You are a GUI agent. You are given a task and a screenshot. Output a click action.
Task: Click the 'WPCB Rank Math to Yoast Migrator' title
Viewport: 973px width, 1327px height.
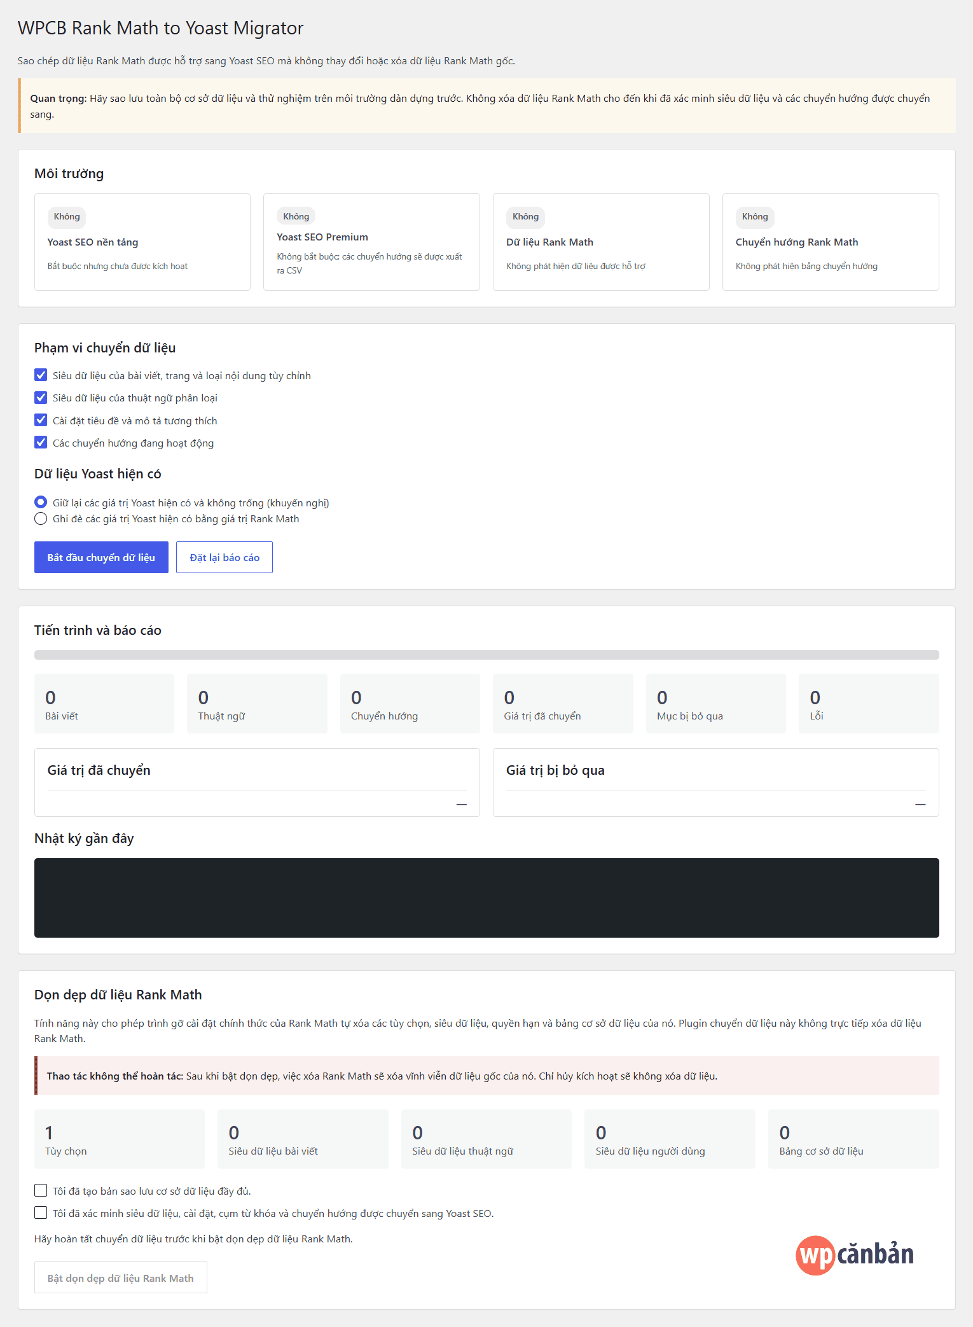[160, 28]
